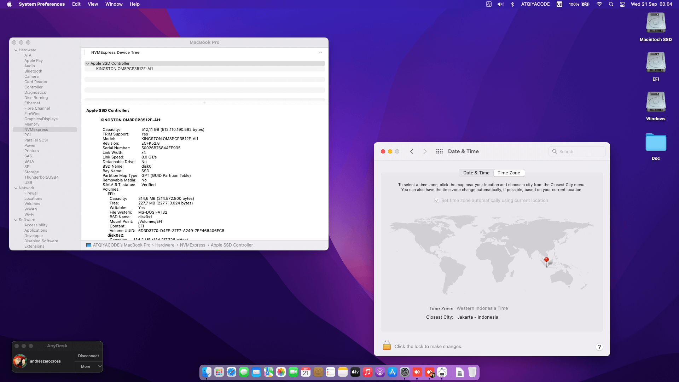Open Reminders from the Dock
This screenshot has height=382, width=679.
click(x=330, y=372)
